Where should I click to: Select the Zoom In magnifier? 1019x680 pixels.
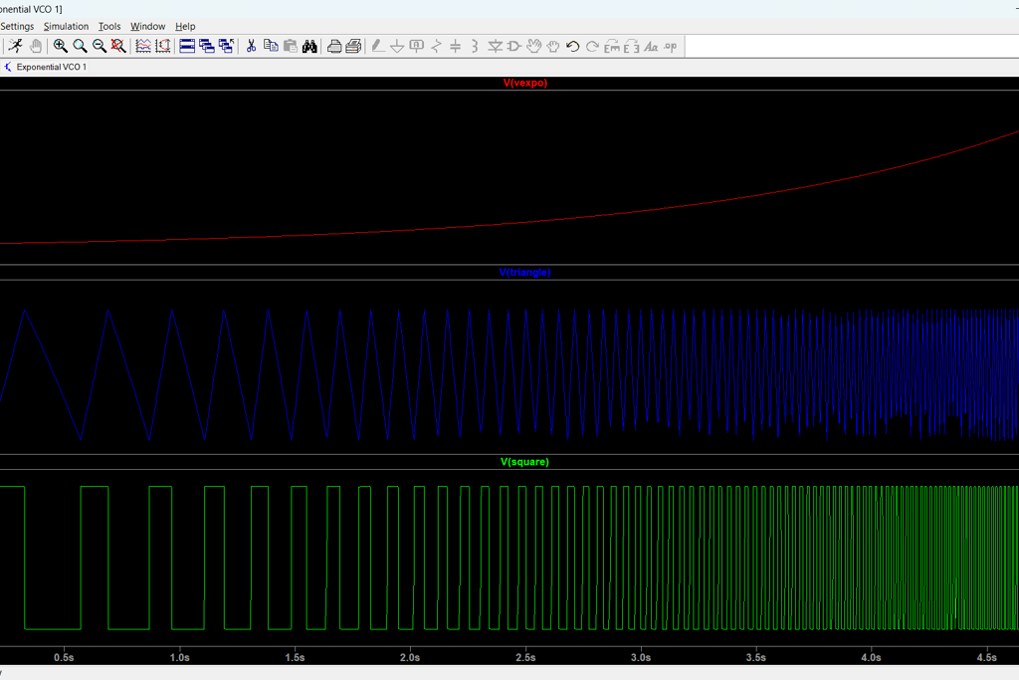[x=61, y=46]
